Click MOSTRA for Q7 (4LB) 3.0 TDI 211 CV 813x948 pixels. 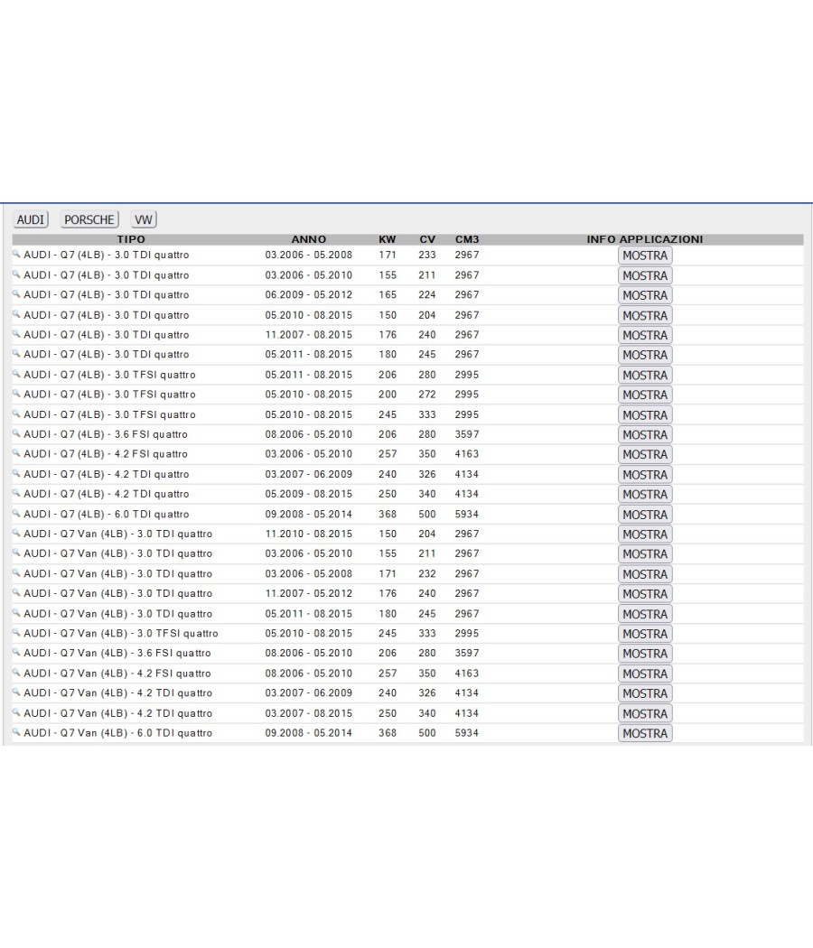click(x=645, y=275)
